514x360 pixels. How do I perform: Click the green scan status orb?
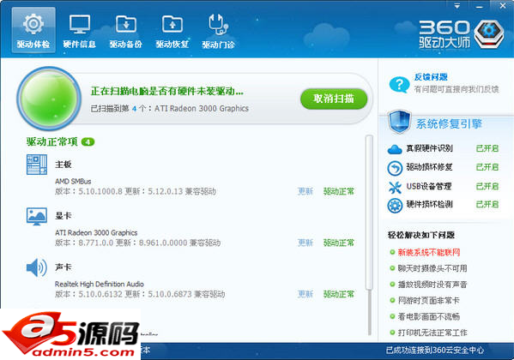(x=49, y=98)
